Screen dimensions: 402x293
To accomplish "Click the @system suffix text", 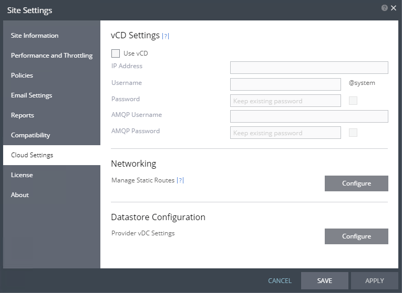I will (x=362, y=83).
